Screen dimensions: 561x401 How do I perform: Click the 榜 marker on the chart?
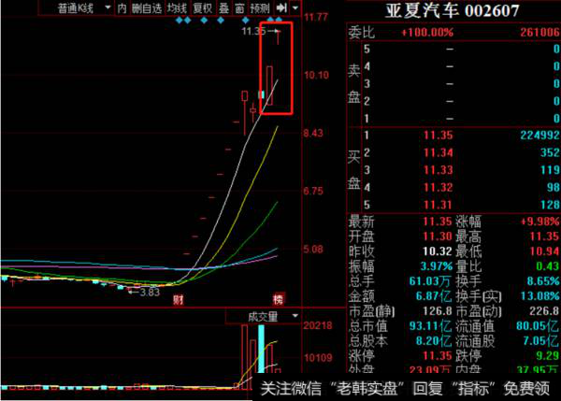tap(279, 299)
